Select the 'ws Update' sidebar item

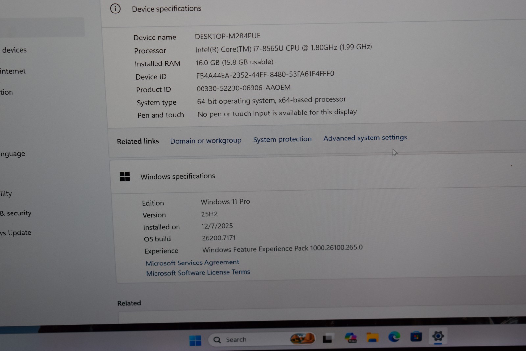[15, 233]
